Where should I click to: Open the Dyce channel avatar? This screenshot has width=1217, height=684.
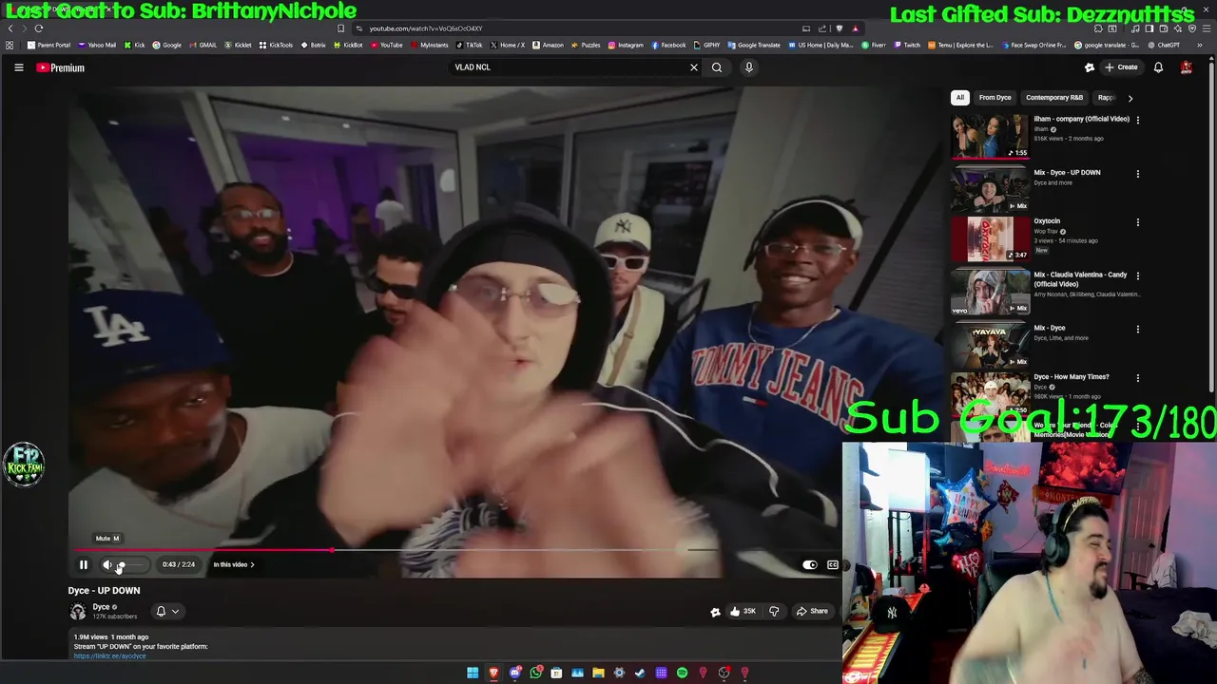pyautogui.click(x=78, y=611)
